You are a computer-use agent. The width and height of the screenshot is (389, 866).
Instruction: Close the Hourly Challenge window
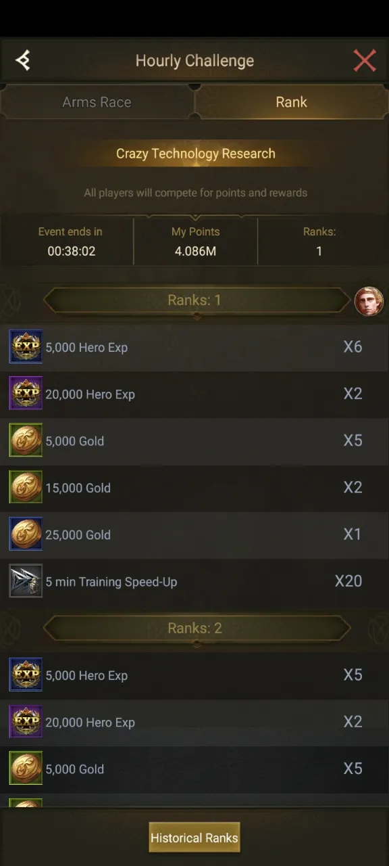365,61
